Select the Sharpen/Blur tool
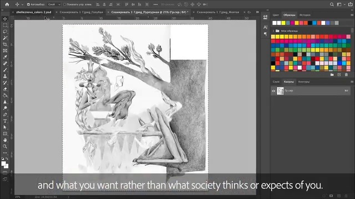Screen dimensions: 355x199 5,102
